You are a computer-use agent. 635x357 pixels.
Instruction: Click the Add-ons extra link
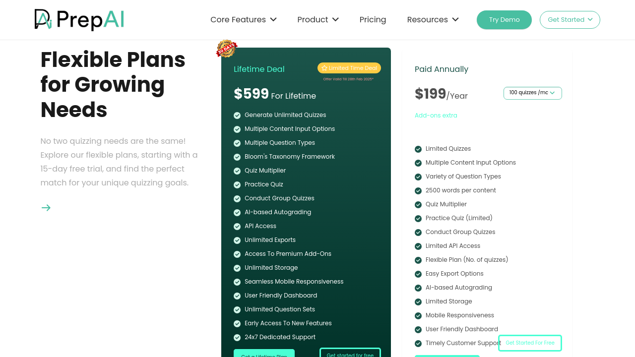tap(436, 116)
